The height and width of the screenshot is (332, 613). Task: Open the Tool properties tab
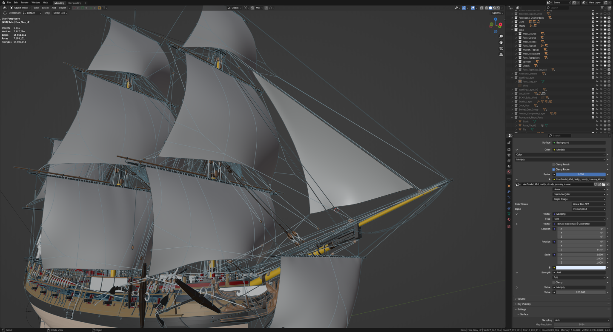tap(509, 143)
